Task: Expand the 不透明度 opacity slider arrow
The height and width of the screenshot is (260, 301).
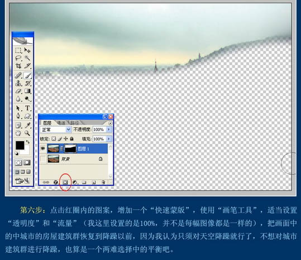Action: pos(109,129)
